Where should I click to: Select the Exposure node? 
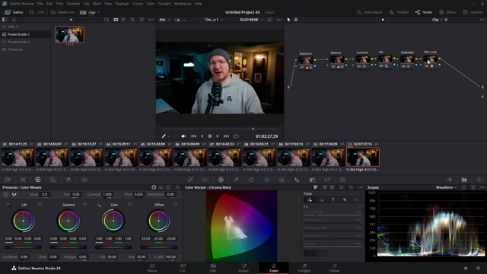pos(306,61)
